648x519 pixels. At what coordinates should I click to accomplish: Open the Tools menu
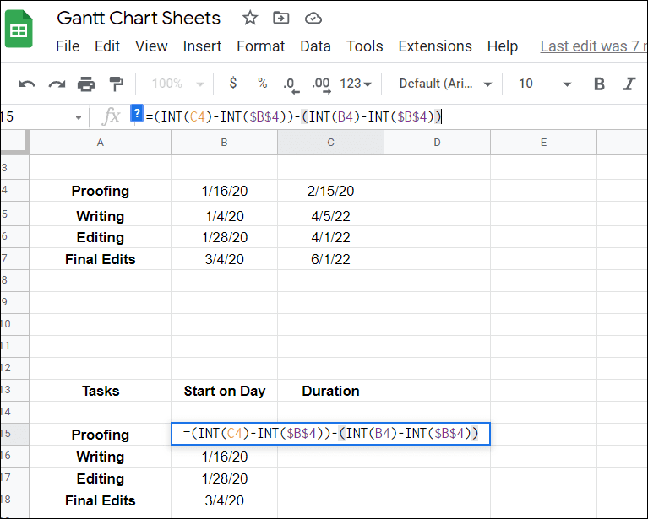click(364, 46)
